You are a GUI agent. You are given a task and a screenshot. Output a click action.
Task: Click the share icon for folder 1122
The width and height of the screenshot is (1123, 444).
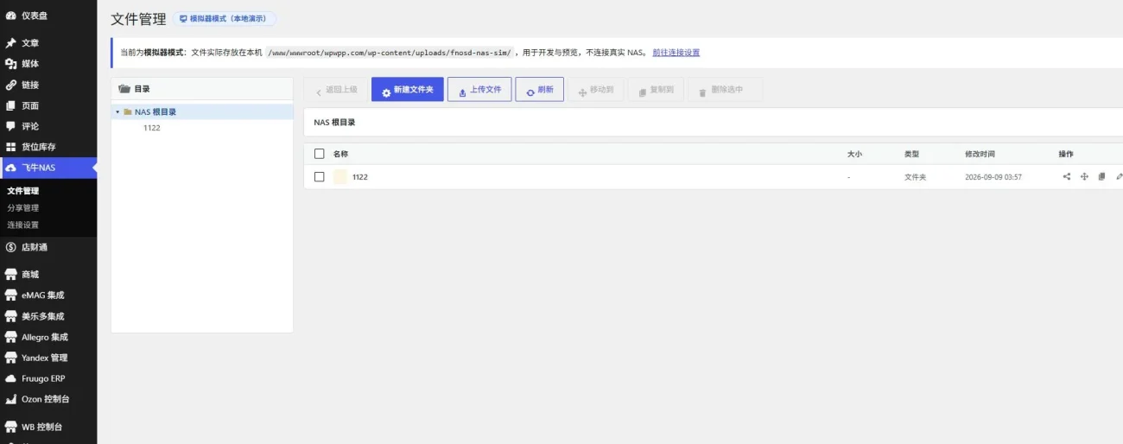(x=1067, y=176)
